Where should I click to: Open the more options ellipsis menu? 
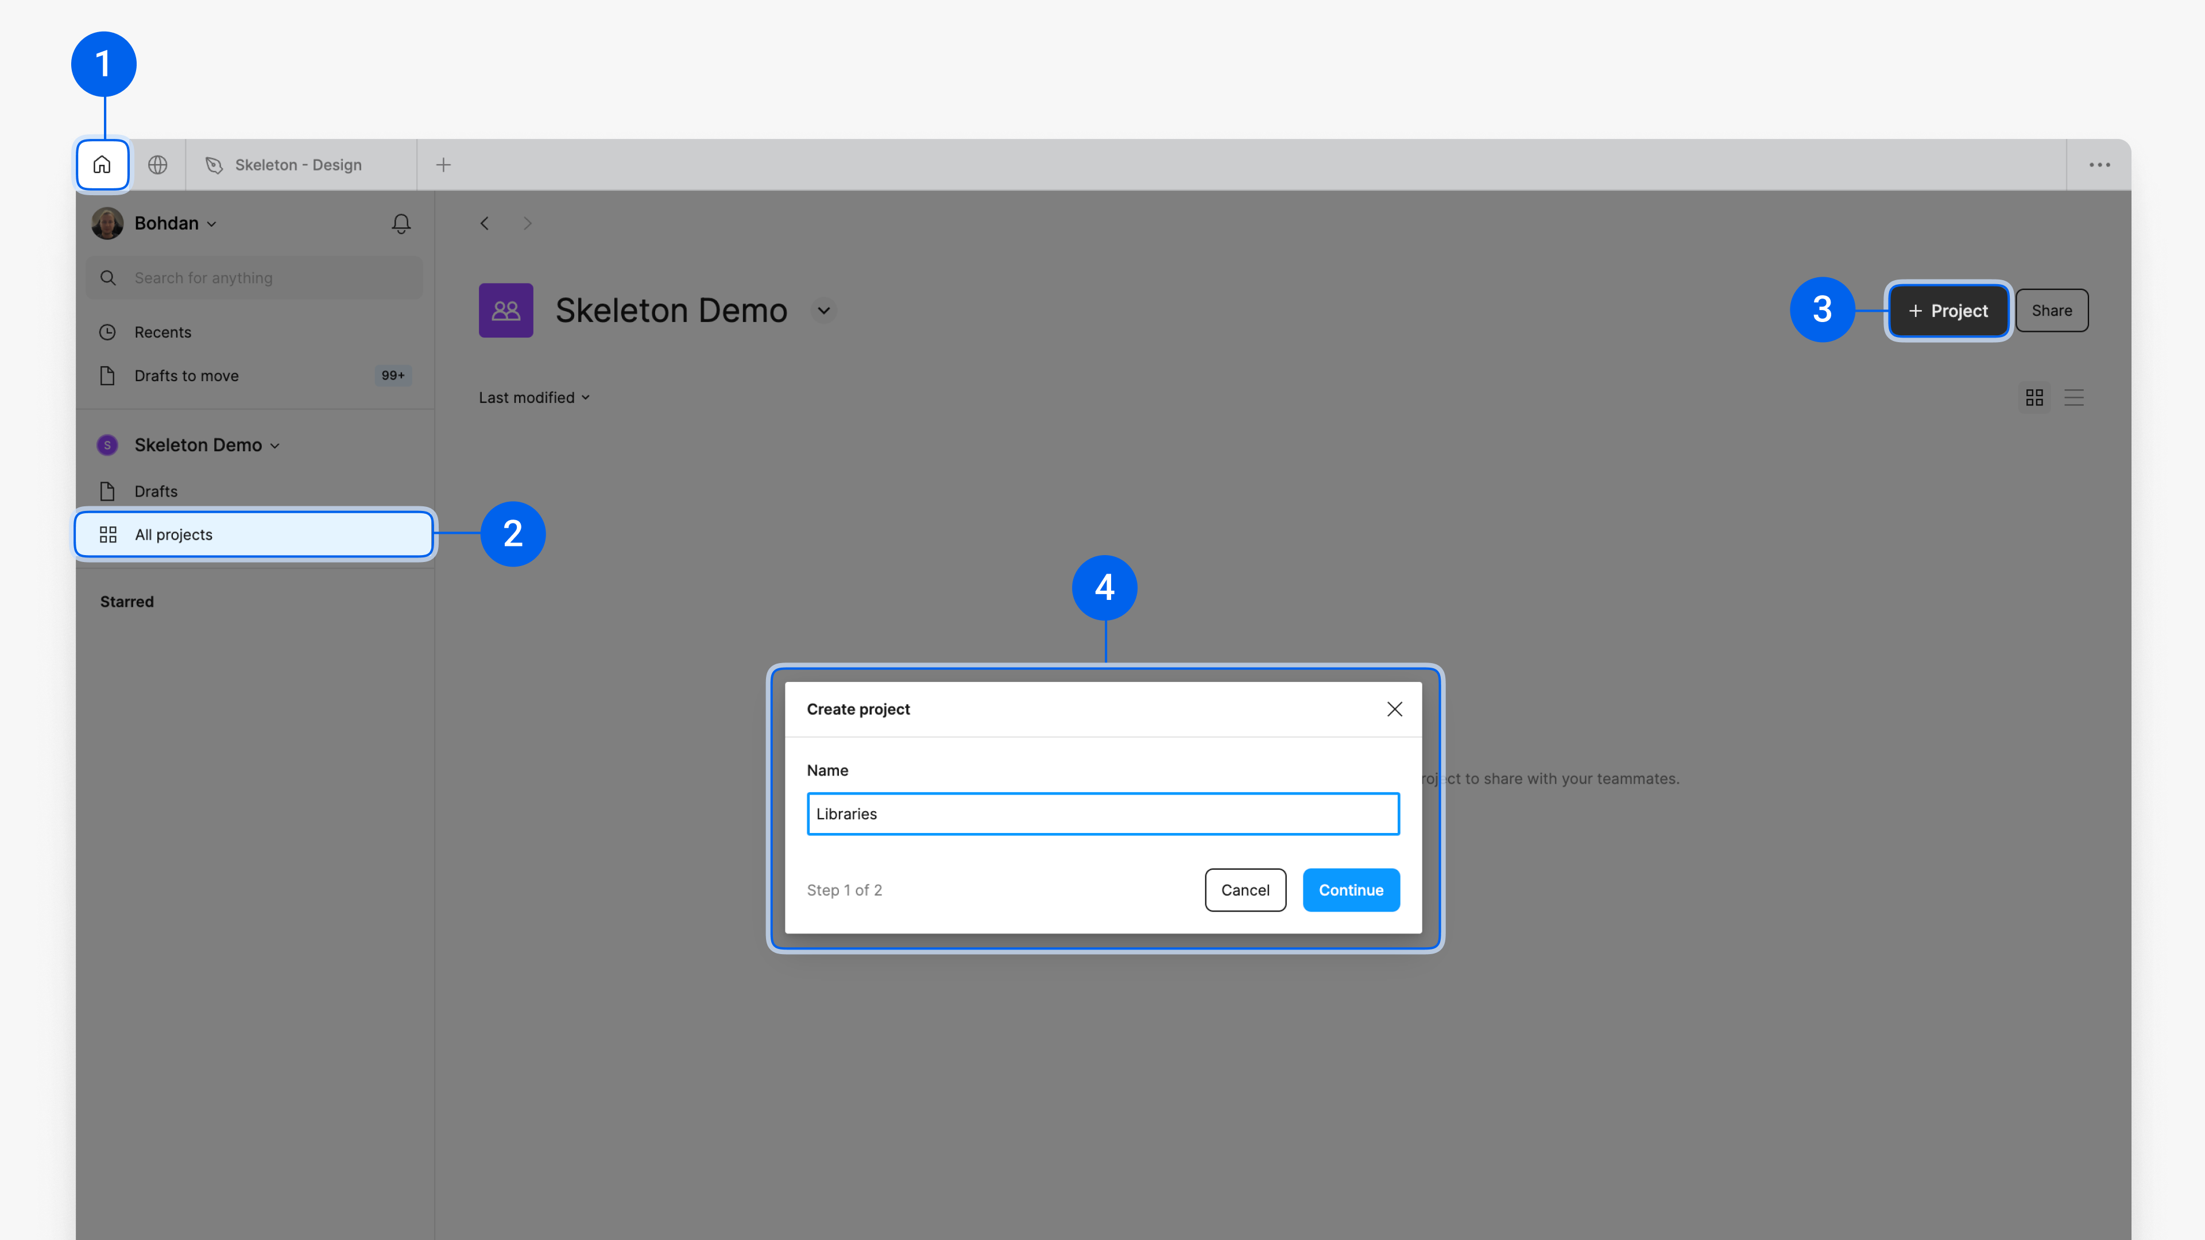[x=2100, y=164]
